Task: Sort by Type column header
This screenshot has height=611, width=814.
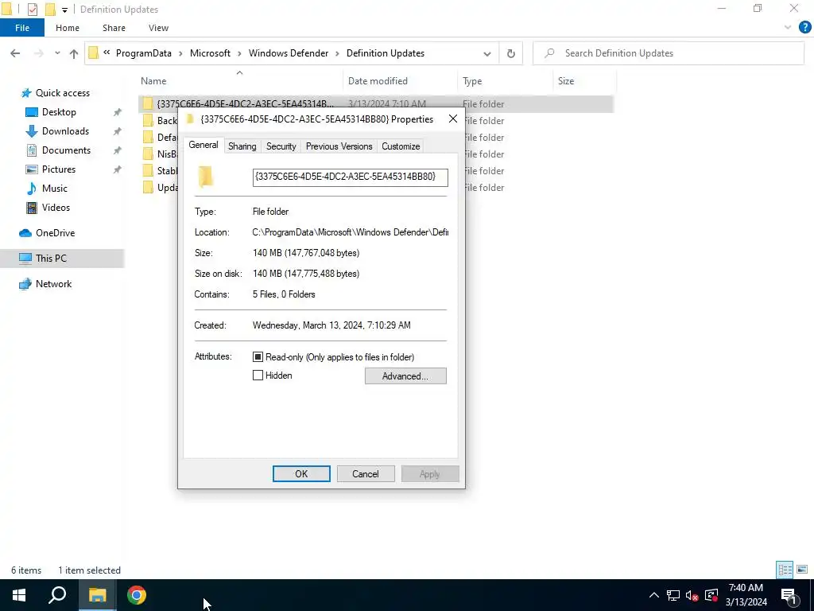Action: [x=506, y=81]
